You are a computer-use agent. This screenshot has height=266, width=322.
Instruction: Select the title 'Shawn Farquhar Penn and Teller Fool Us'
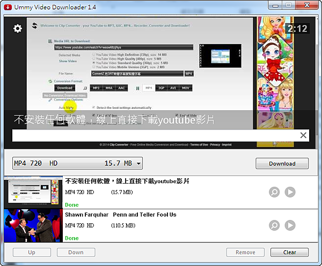pos(121,215)
